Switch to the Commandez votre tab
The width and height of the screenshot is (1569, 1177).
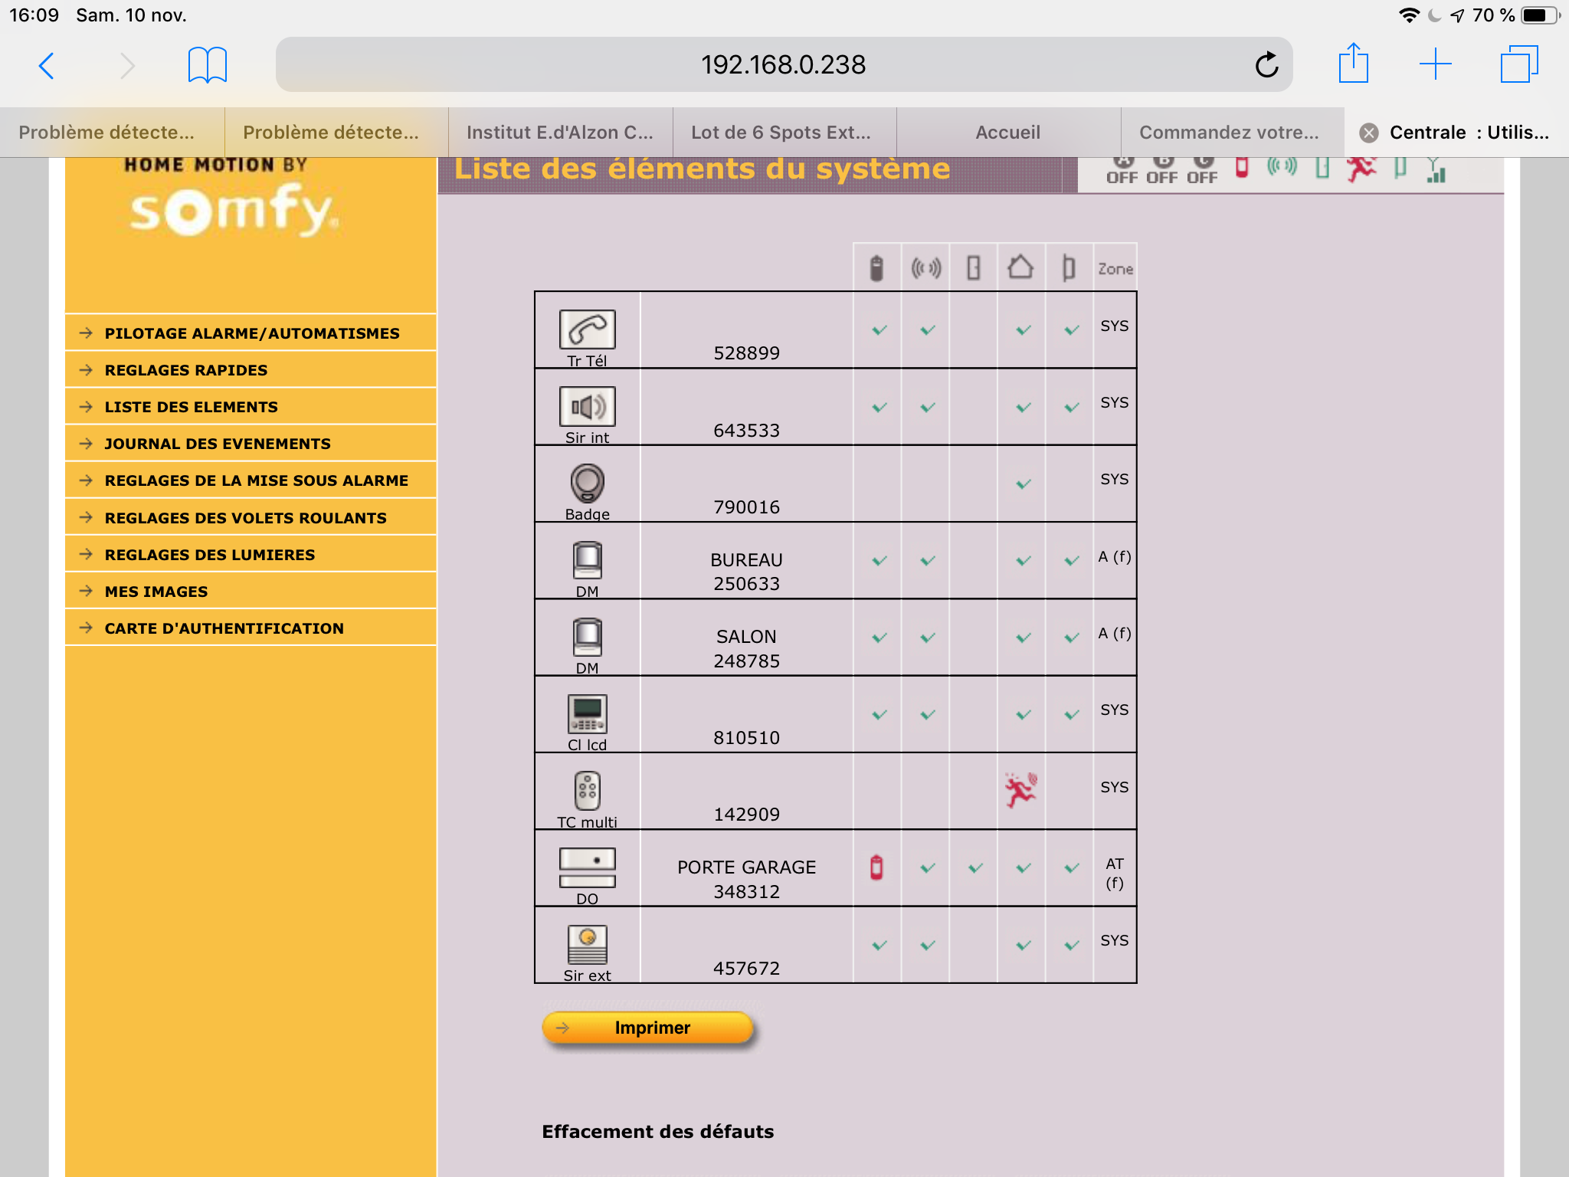[x=1229, y=133]
